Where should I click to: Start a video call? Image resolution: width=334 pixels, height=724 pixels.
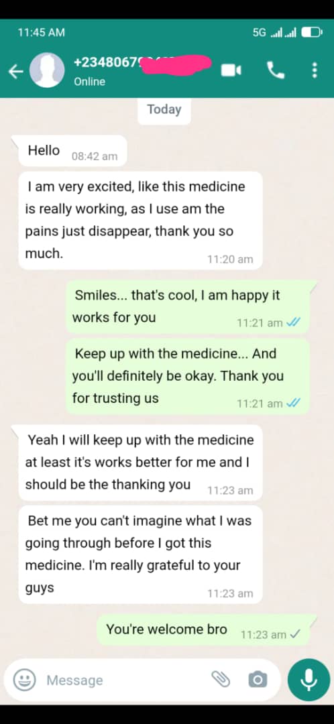tap(231, 70)
